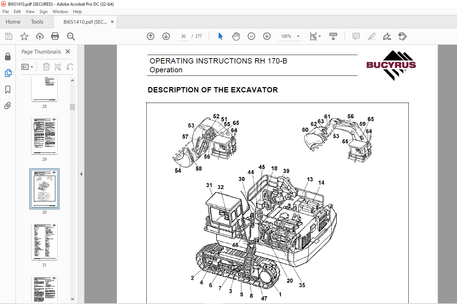457x304 pixels.
Task: Open the Window menu
Action: pos(60,12)
